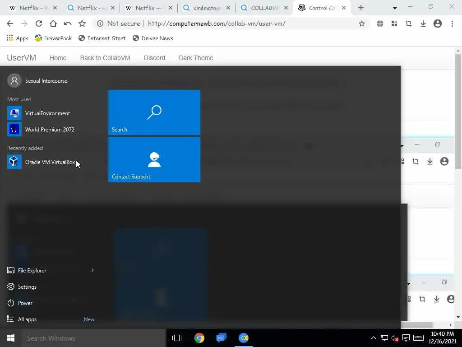Click profile avatar in nested middle browser
Viewport: 462px width, 347px height.
click(444, 161)
